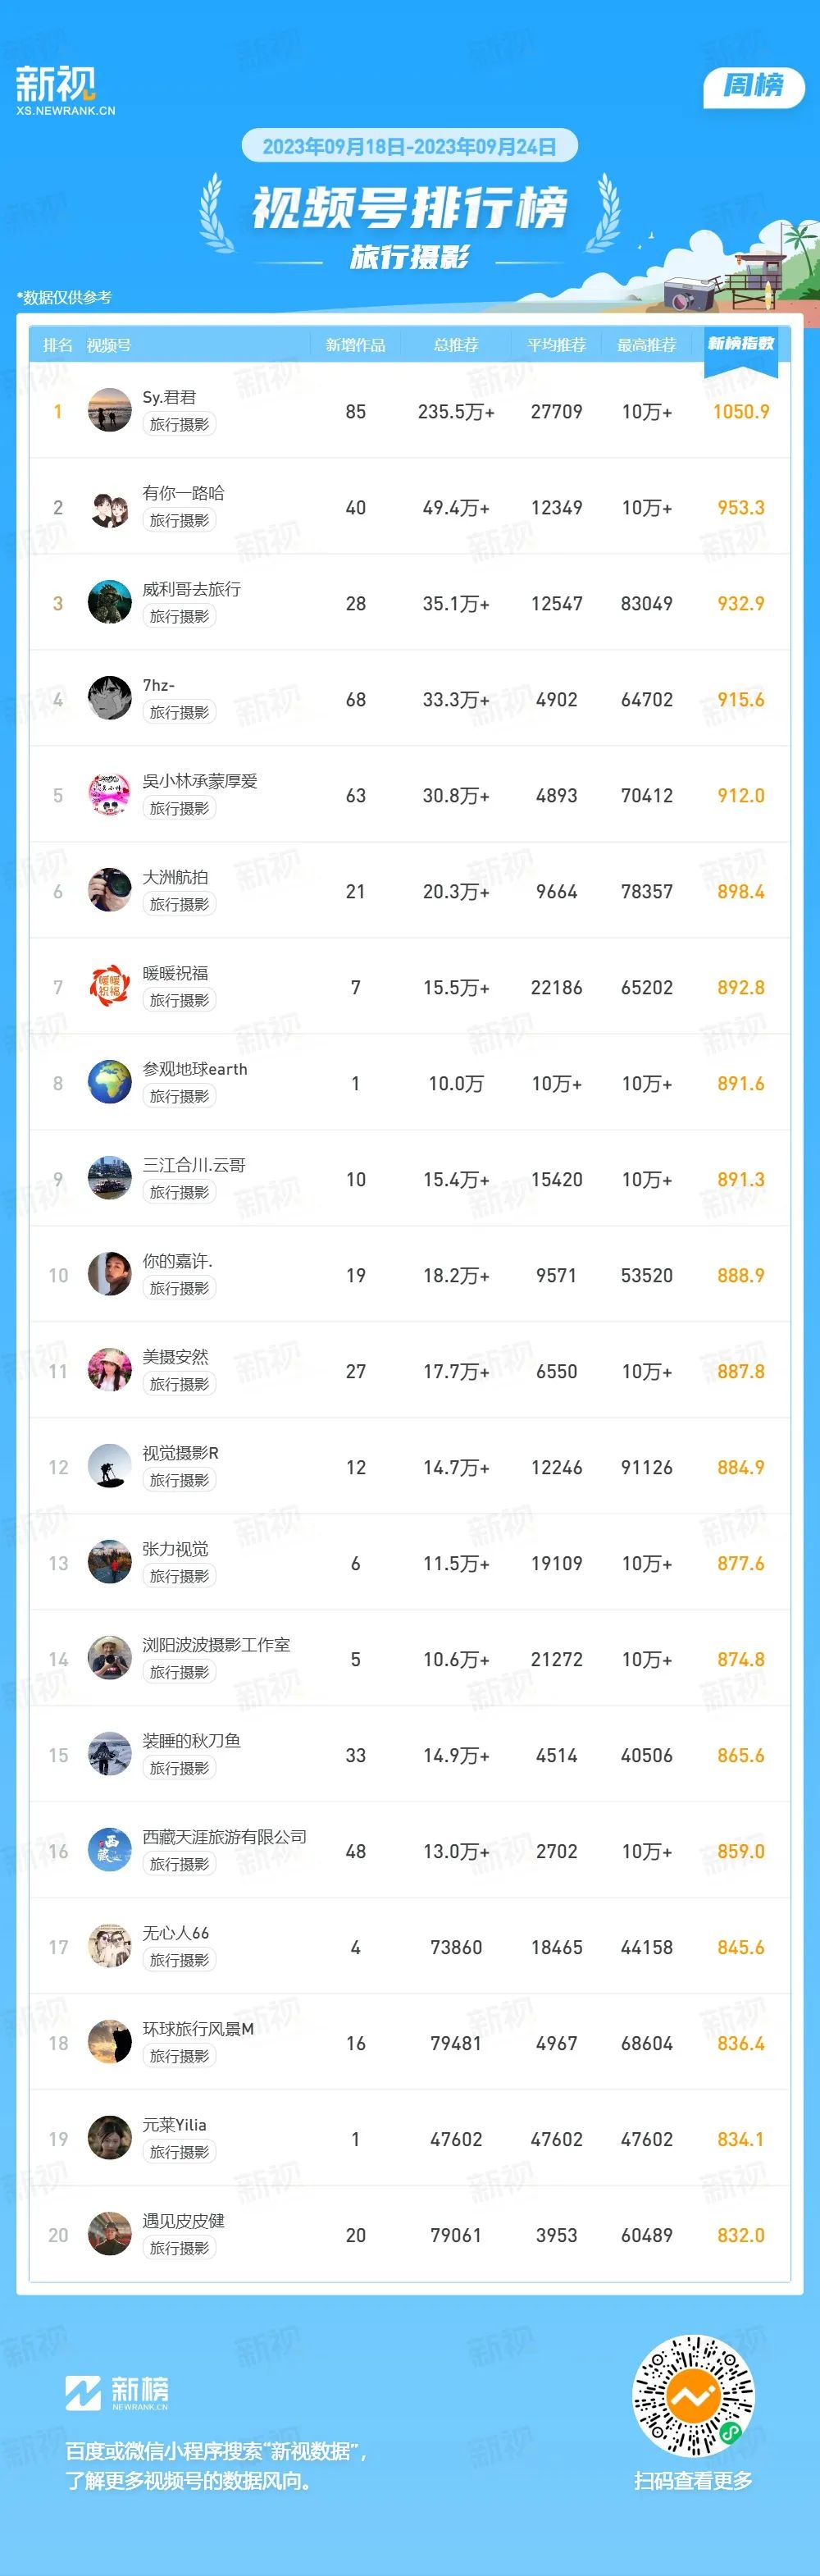Open the 浏阳波波摄影工作室 account name
Screen dimensions: 820x2576
coord(216,1645)
